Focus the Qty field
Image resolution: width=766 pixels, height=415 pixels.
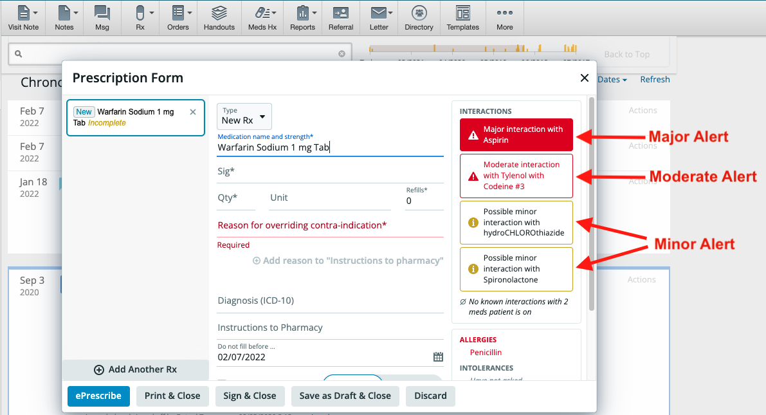pyautogui.click(x=236, y=198)
